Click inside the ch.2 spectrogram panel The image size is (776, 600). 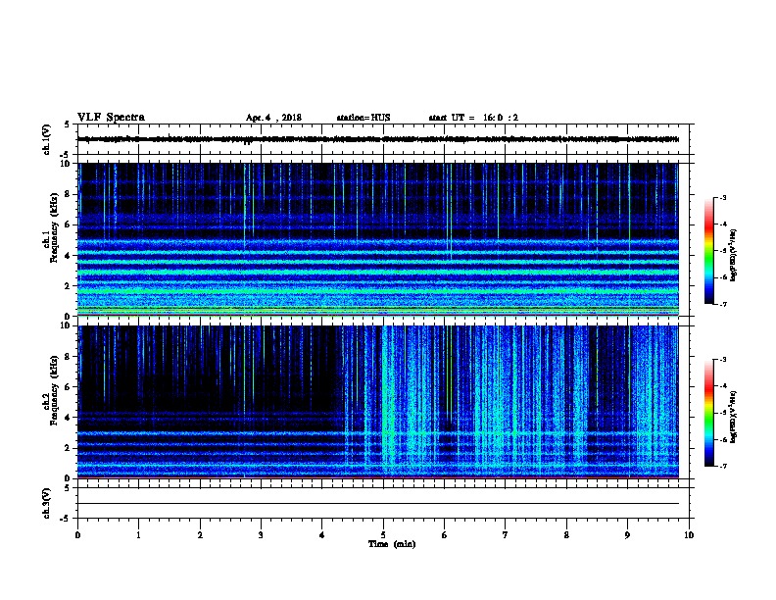coord(378,402)
